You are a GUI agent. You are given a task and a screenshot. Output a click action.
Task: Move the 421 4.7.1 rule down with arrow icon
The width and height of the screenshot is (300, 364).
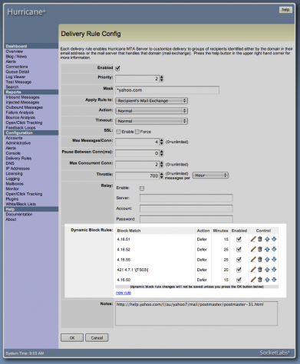(274, 270)
